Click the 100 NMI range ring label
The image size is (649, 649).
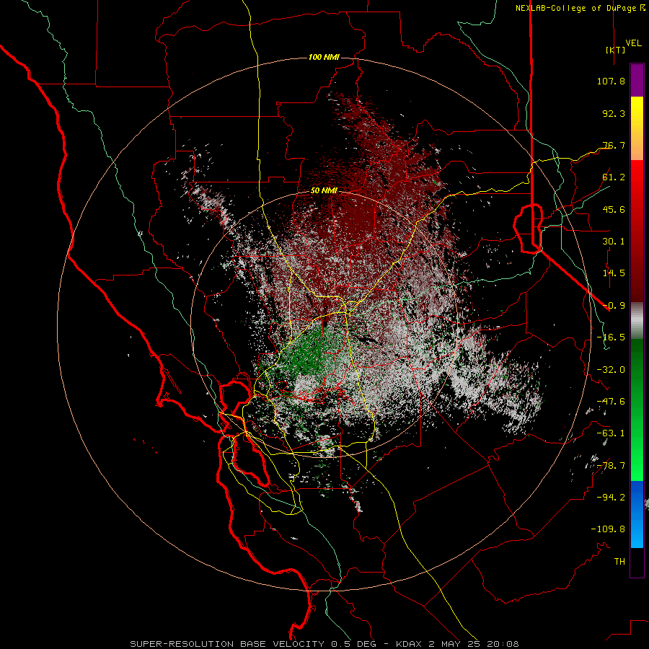tap(324, 57)
